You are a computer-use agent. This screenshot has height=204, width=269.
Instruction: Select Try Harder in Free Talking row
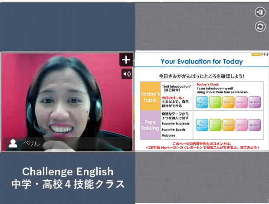tap(202, 125)
